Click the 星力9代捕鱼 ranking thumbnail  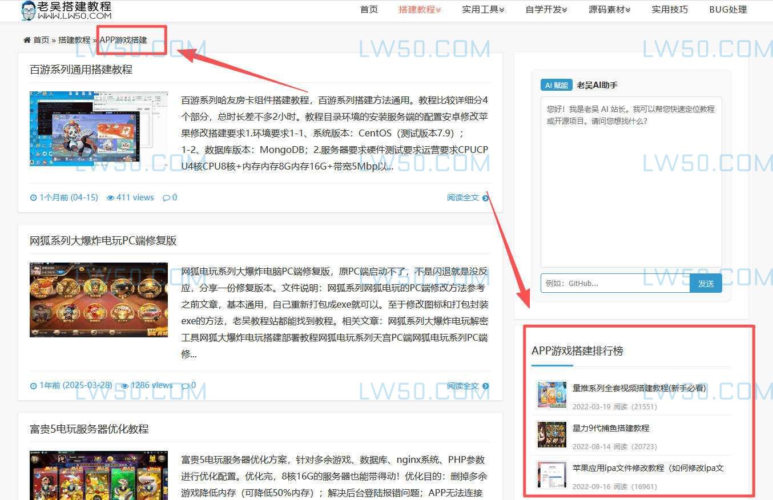(552, 434)
